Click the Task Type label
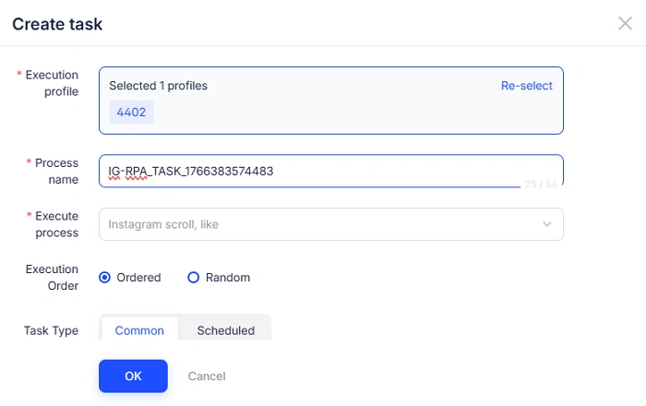This screenshot has width=646, height=406. [51, 330]
